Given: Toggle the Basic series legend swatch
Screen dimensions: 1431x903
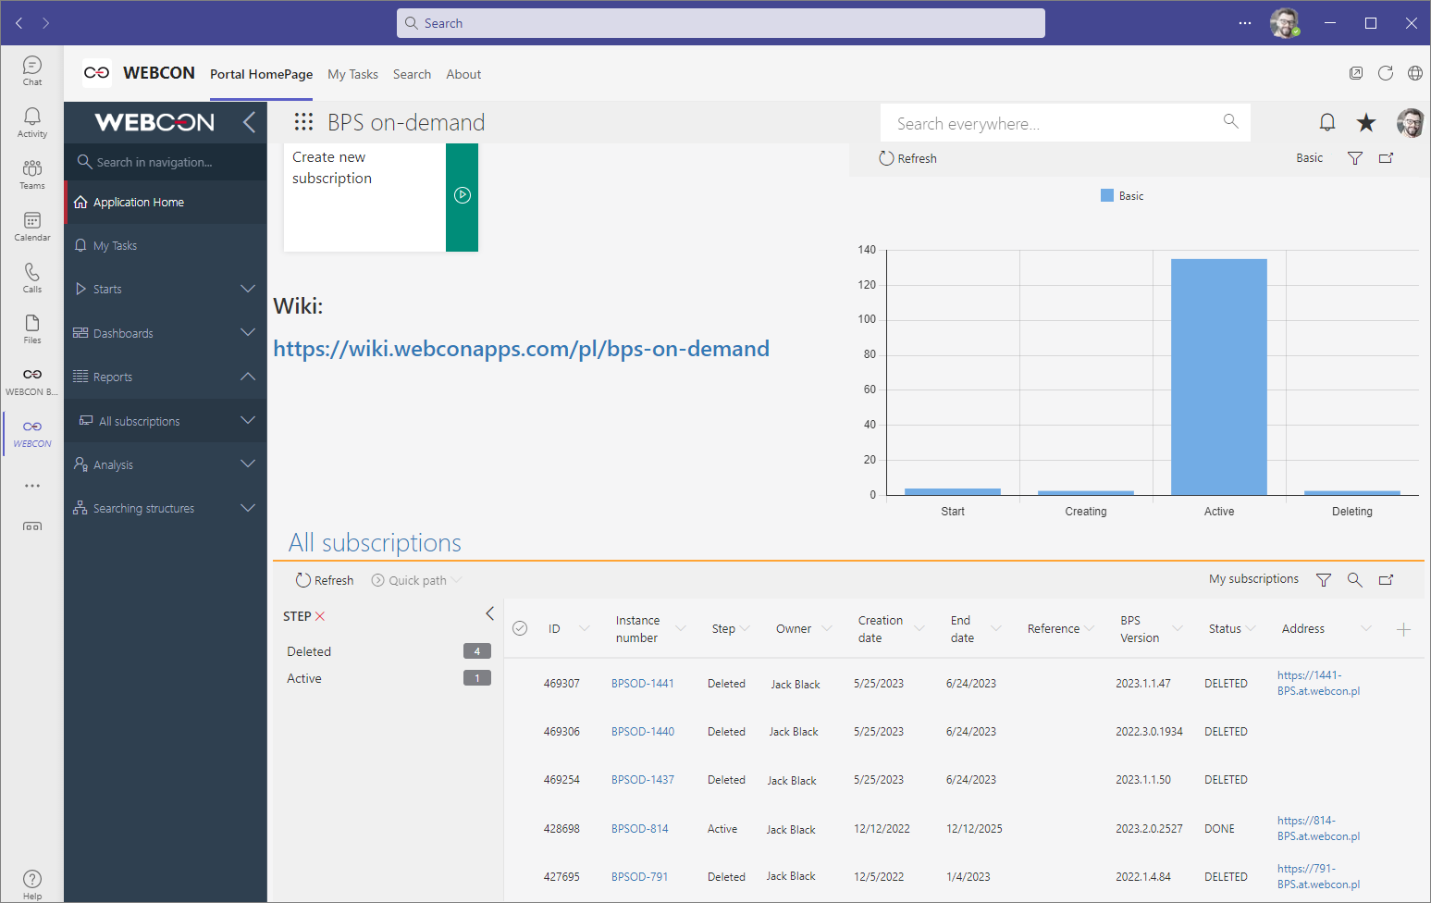Looking at the screenshot, I should click(1107, 195).
